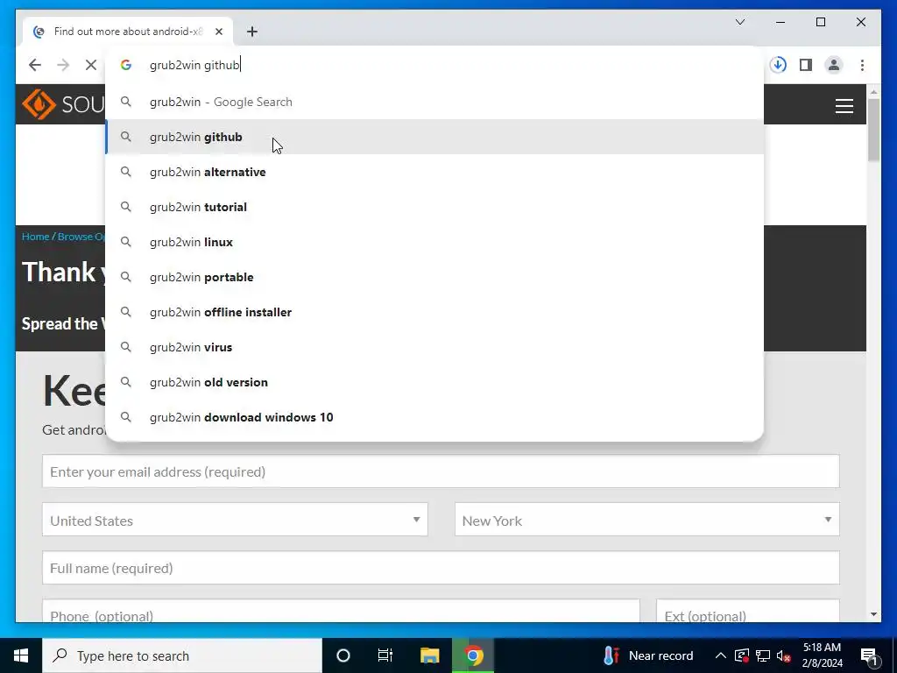897x673 pixels.
Task: Click the SourceForge logo
Action: pyautogui.click(x=62, y=104)
